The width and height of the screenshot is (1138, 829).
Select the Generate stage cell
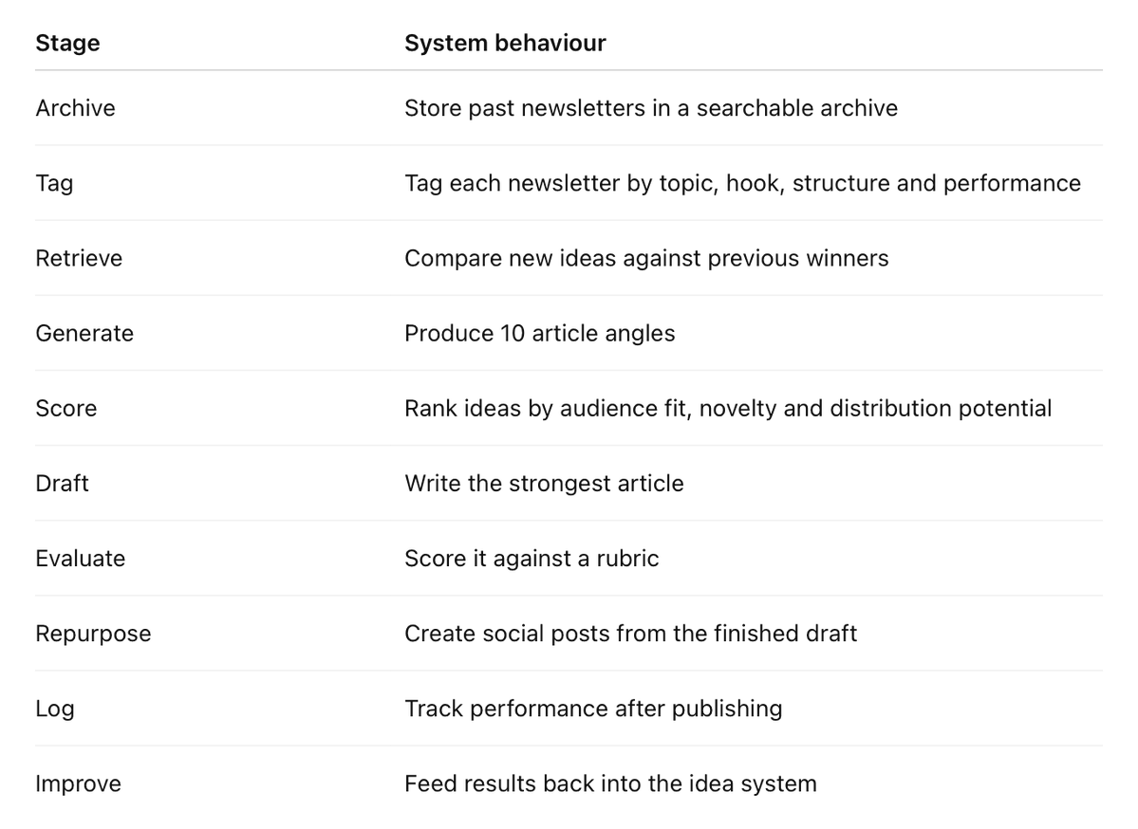[84, 333]
